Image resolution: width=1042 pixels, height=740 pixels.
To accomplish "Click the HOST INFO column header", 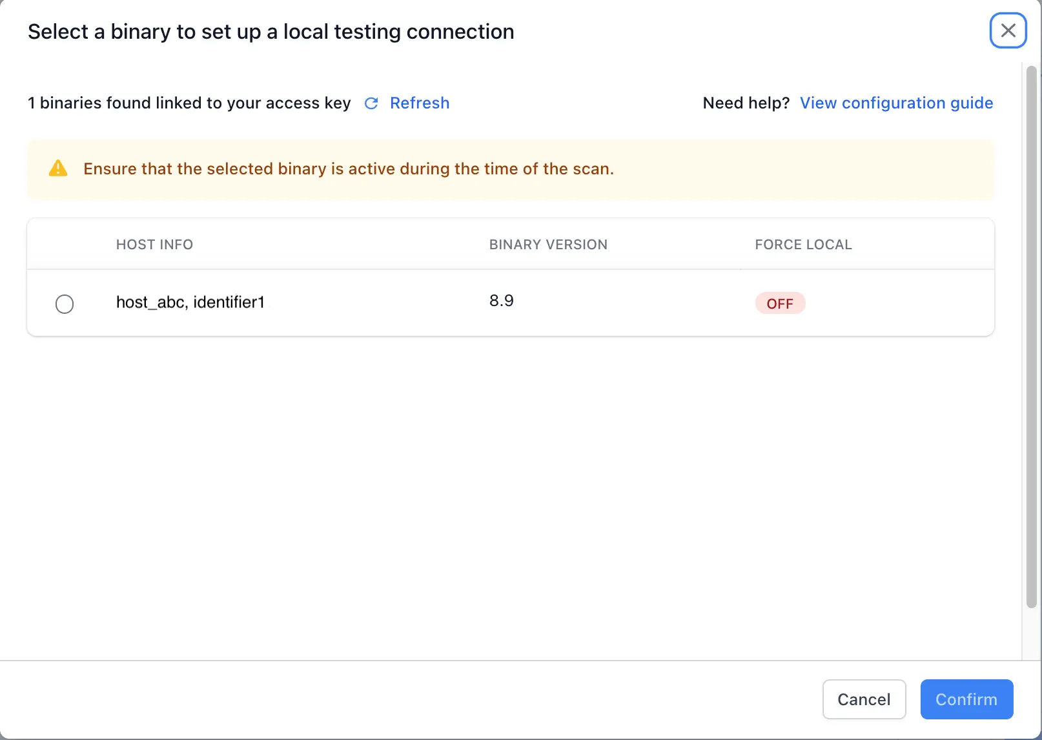I will coord(154,245).
